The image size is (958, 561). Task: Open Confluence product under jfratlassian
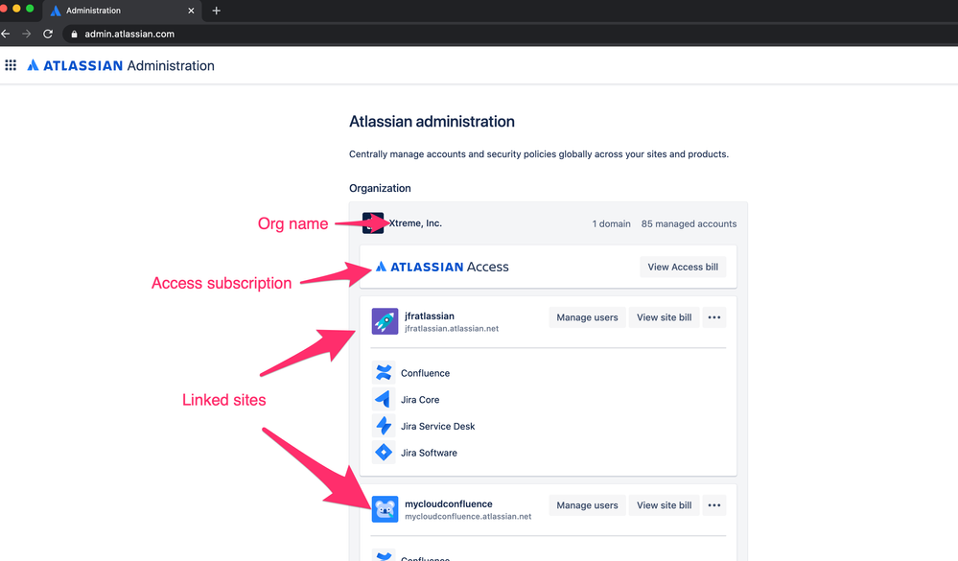[x=425, y=373]
